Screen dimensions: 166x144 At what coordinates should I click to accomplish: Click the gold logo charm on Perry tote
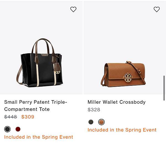[x=58, y=72]
